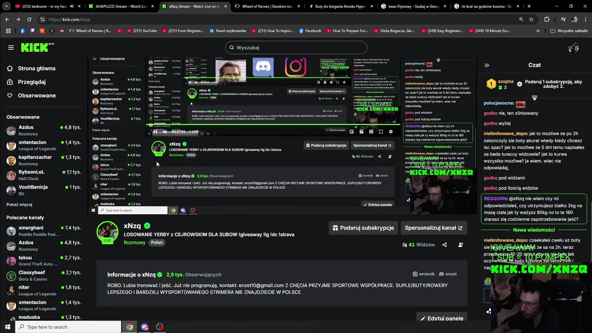Image resolution: width=592 pixels, height=333 pixels.
Task: Open Chrome media control icon
Action: click(563, 19)
